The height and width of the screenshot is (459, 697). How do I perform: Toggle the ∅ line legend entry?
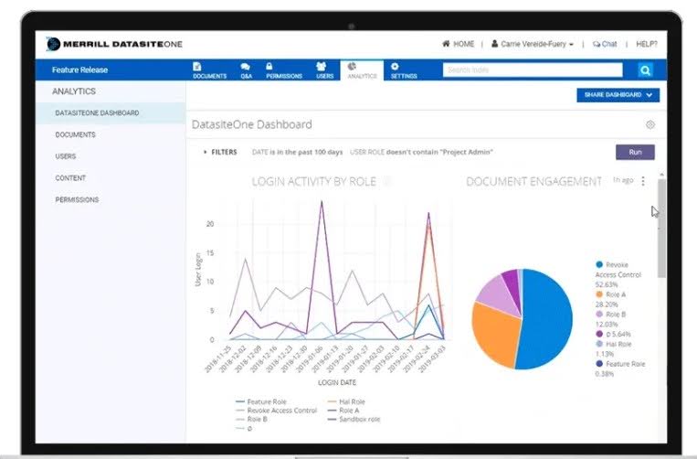tap(244, 428)
